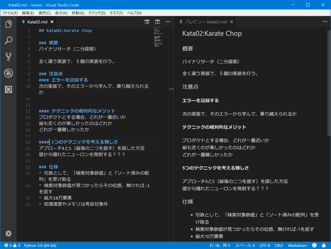Image resolution: width=331 pixels, height=249 pixels.
Task: Open notifications with the bell icon
Action: pyautogui.click(x=324, y=245)
